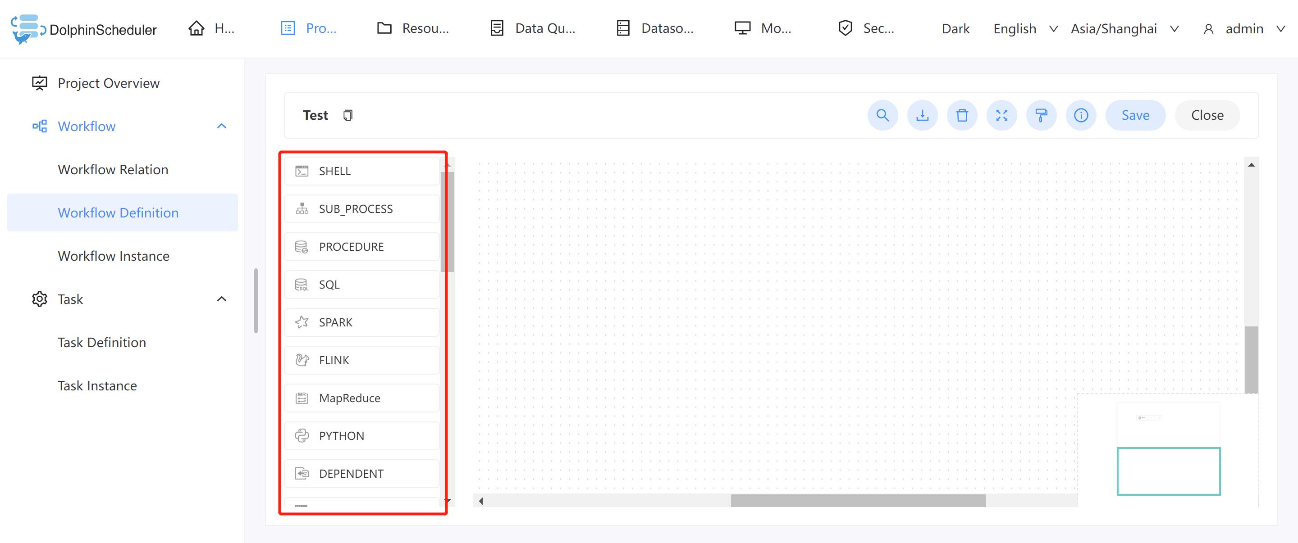This screenshot has width=1298, height=543.
Task: Switch to Dark theme
Action: 955,29
